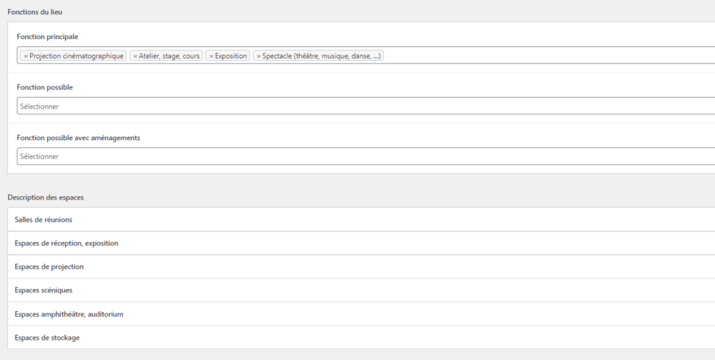Screen dimensions: 715x360
Task: Open Fonction possible avec aménagements select field
Action: (366, 156)
